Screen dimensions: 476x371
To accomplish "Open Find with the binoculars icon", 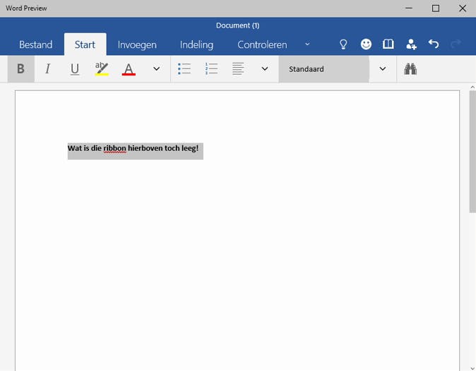I will click(x=410, y=69).
